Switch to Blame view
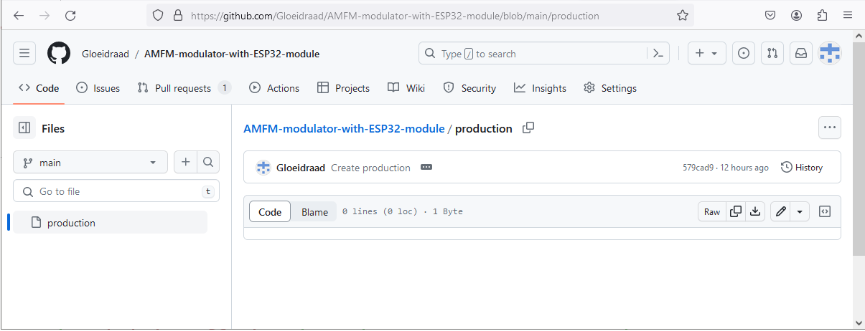 point(314,211)
